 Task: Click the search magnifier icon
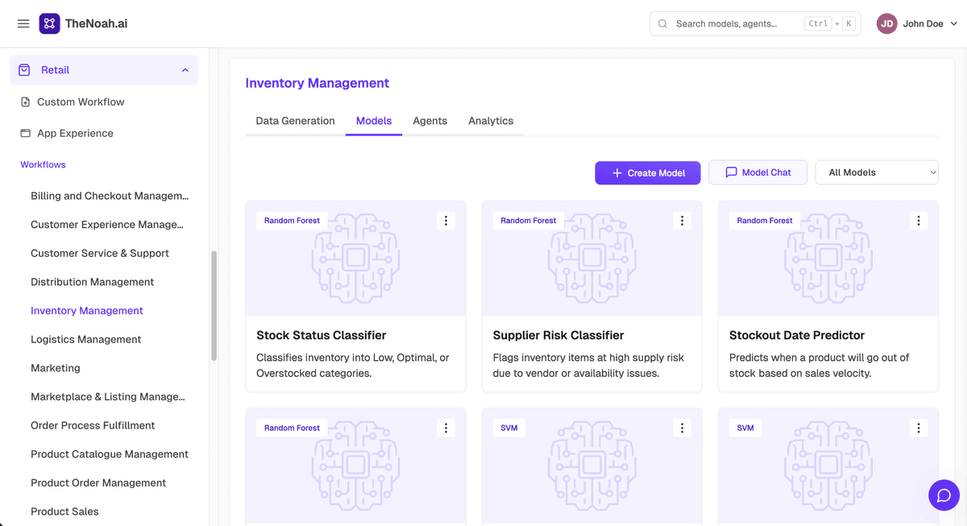point(662,23)
